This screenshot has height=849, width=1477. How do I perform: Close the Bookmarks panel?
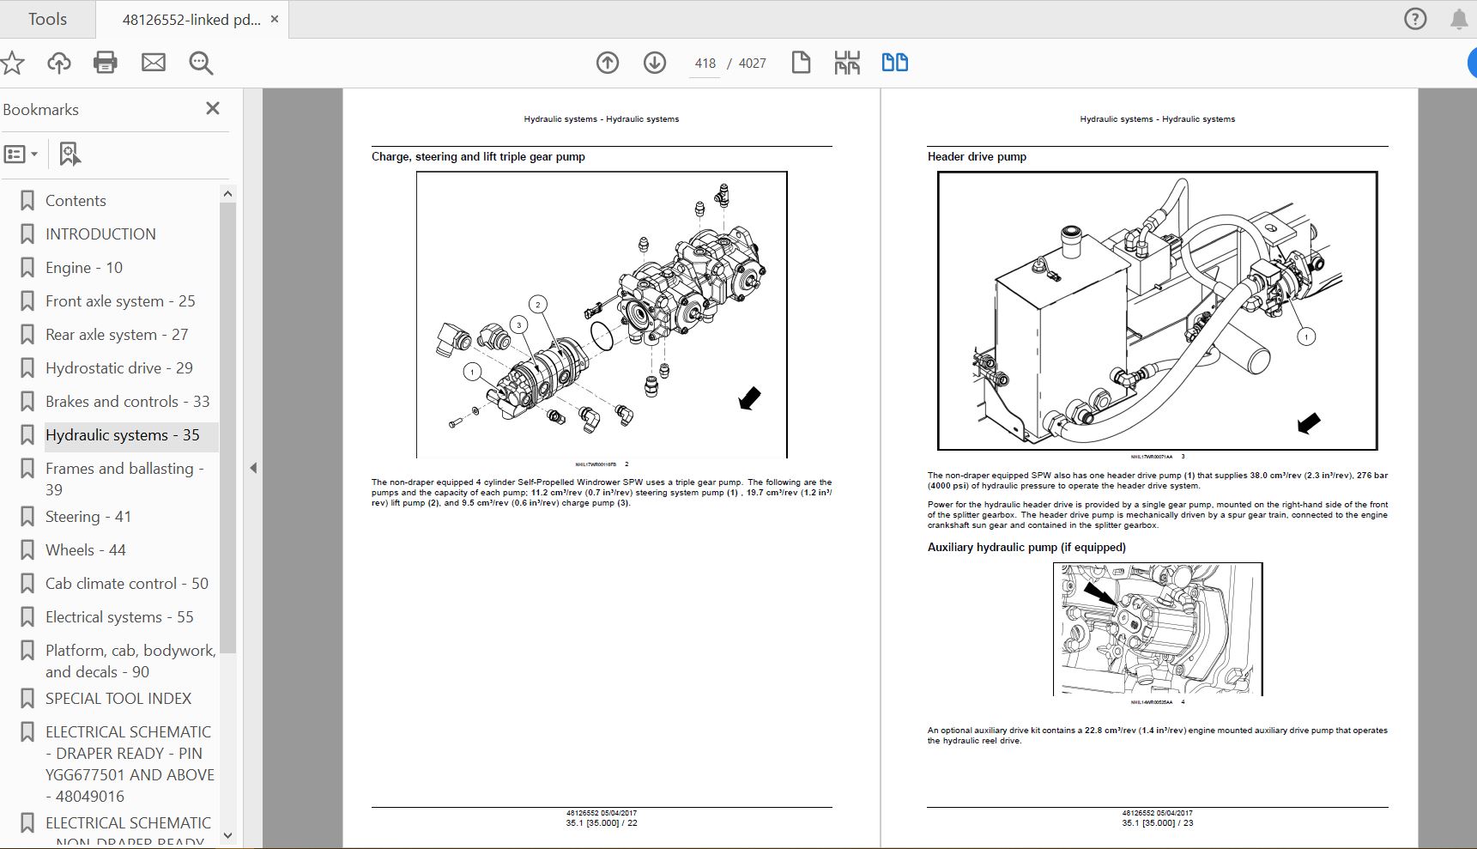212,109
